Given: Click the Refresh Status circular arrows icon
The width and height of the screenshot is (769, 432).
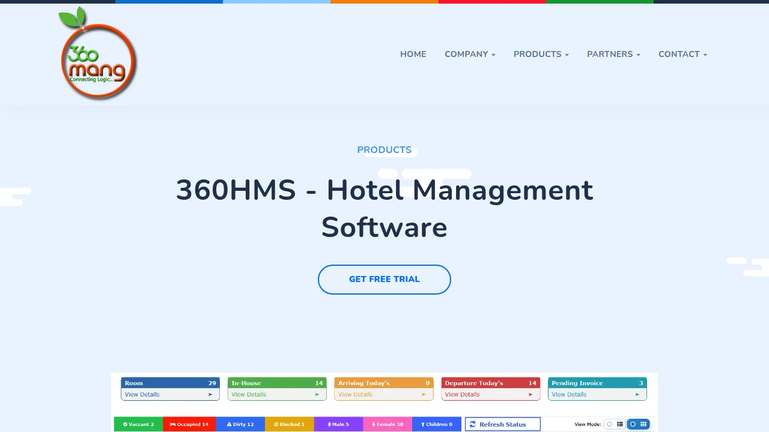Looking at the screenshot, I should [x=472, y=424].
